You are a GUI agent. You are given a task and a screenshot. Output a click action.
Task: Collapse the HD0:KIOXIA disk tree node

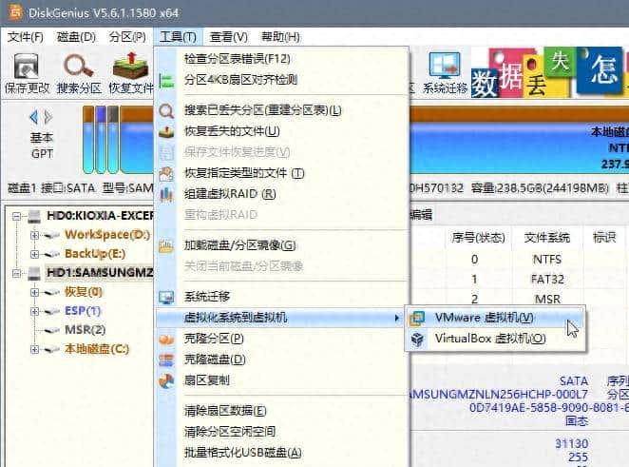pos(16,217)
